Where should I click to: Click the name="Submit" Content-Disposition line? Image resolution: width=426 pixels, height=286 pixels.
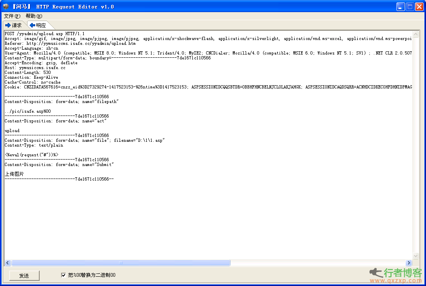[x=59, y=164]
